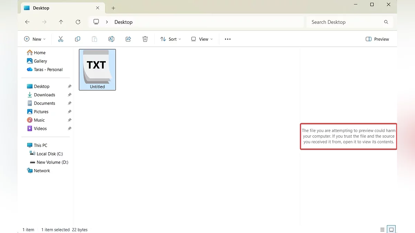The image size is (415, 233).
Task: Close the File Explorer window
Action: [388, 4]
